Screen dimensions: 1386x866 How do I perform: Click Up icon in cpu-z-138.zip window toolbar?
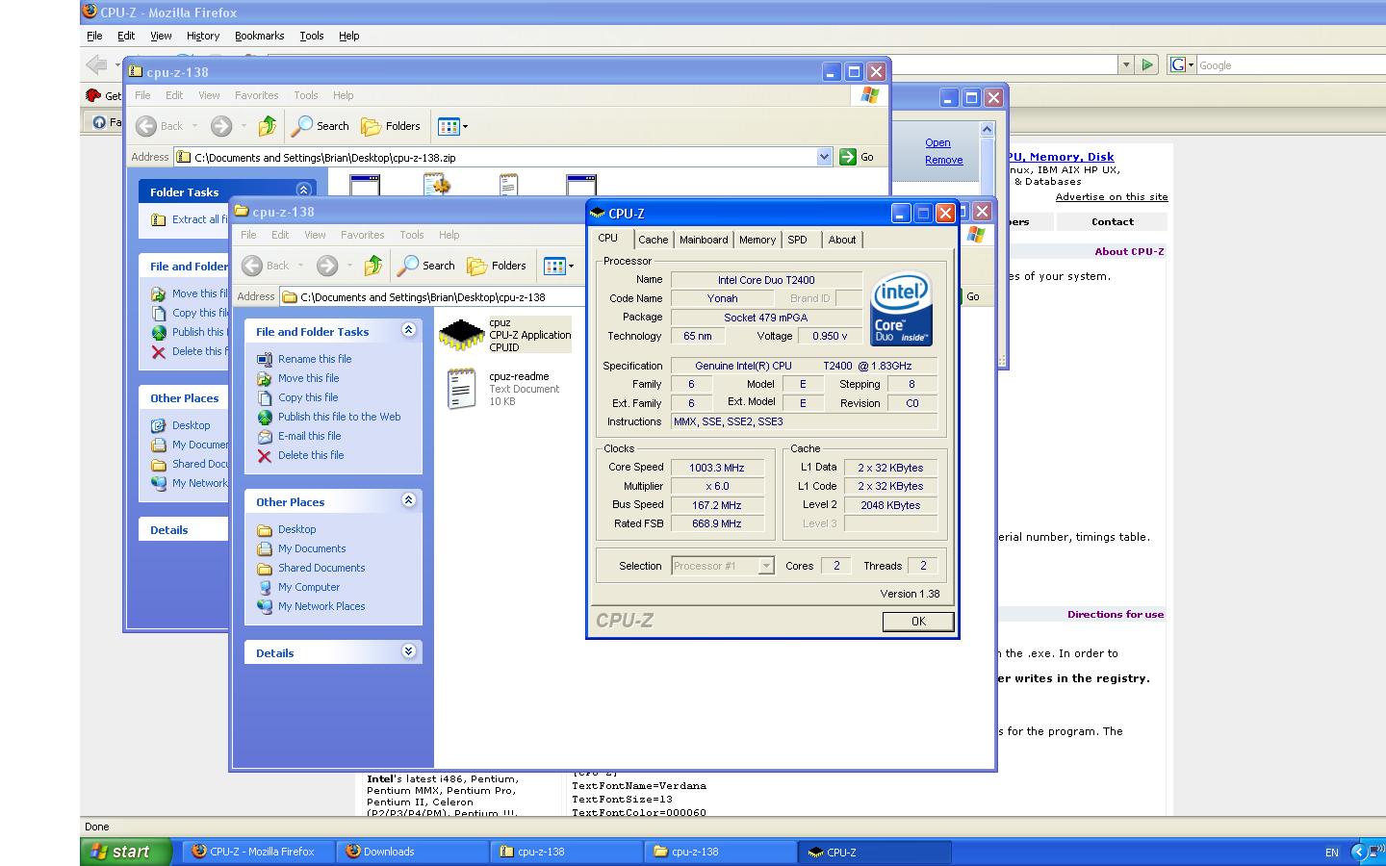pos(268,126)
